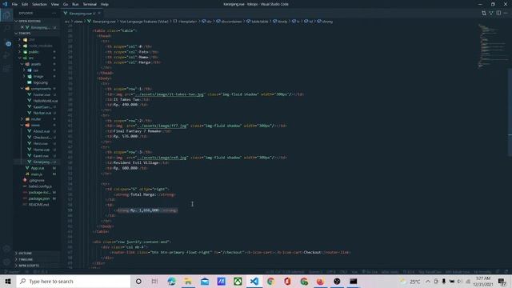Click the split editor right icon
Screen dimensions: 512x288
(498, 13)
